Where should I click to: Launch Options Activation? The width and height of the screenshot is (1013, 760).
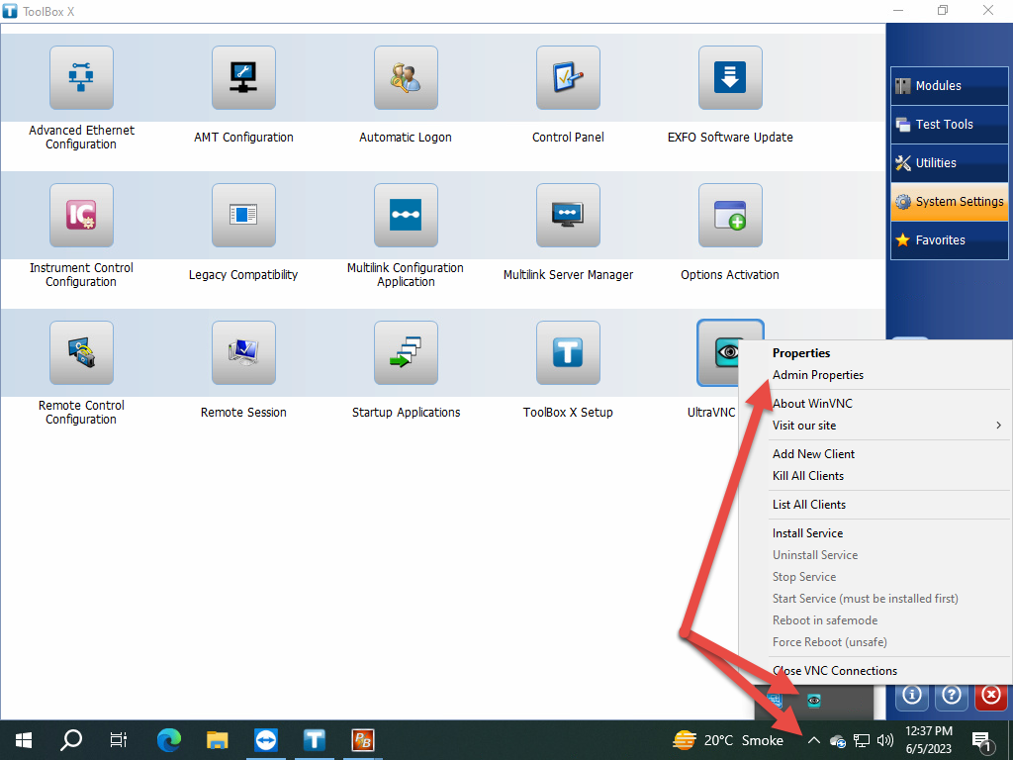point(730,215)
